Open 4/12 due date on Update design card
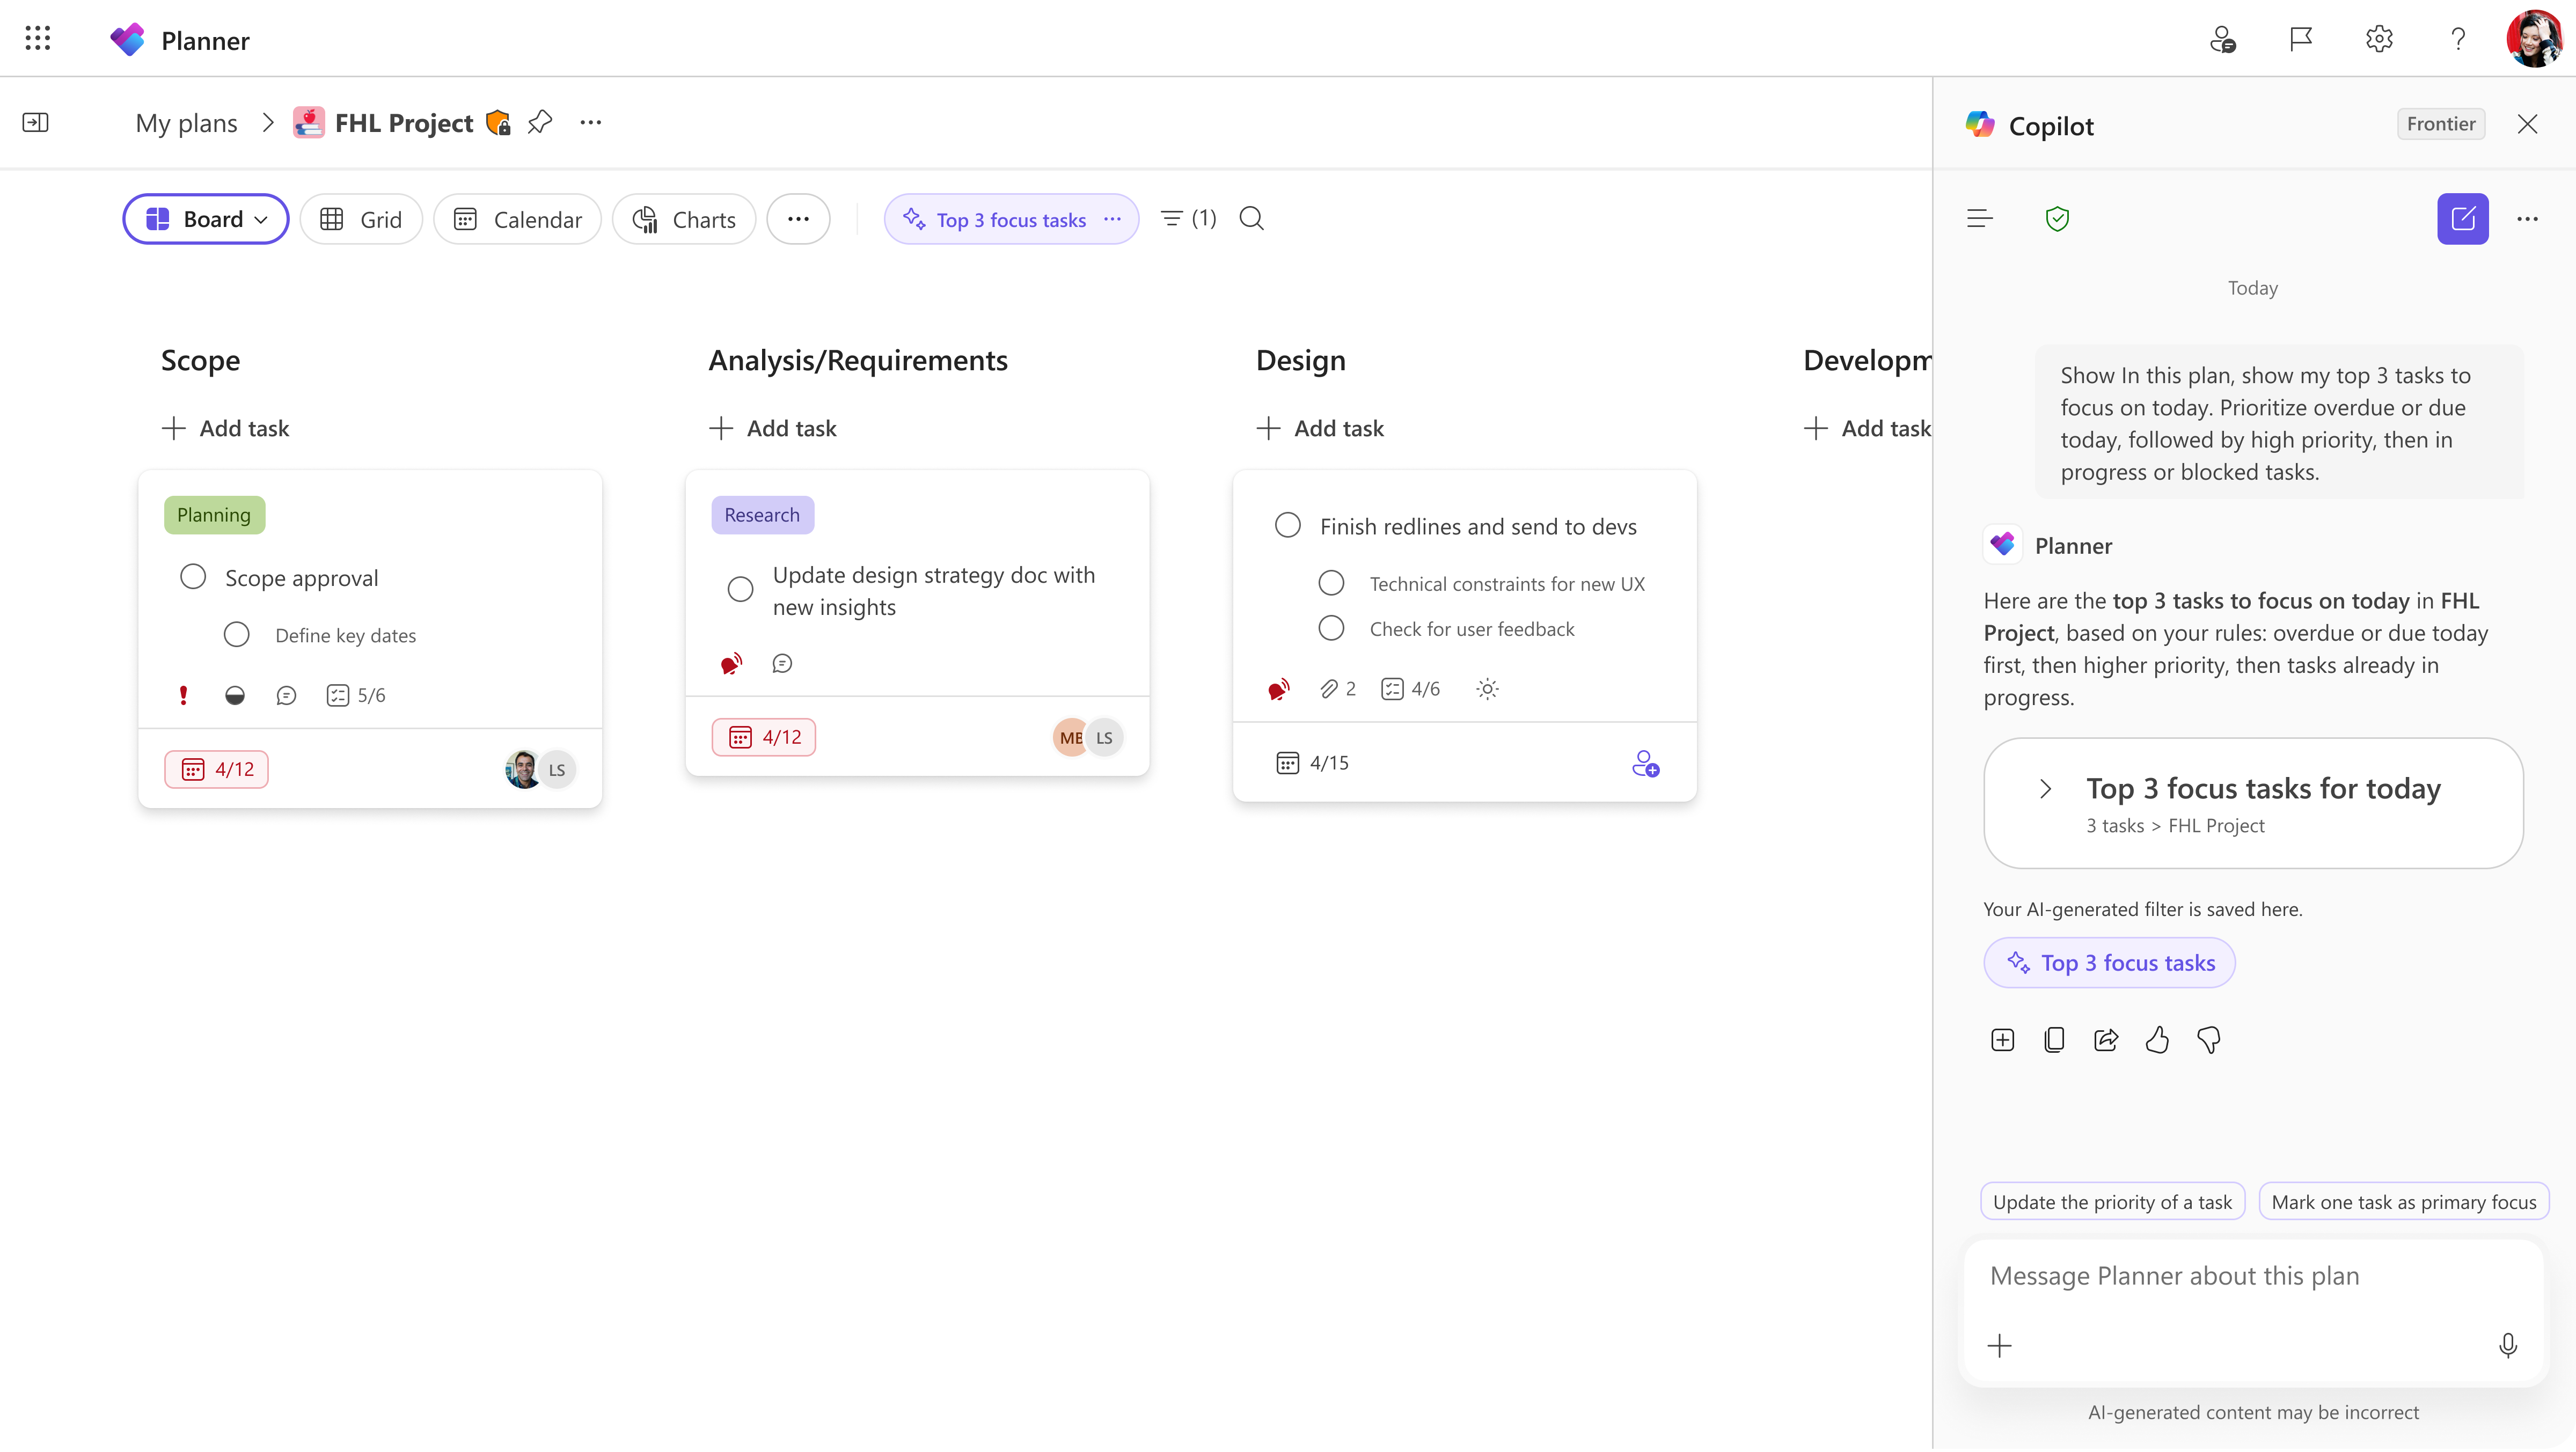 tap(764, 738)
